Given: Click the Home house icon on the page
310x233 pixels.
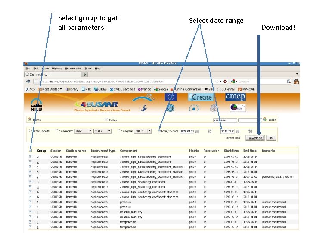Looking at the screenshot, I should [29, 119].
